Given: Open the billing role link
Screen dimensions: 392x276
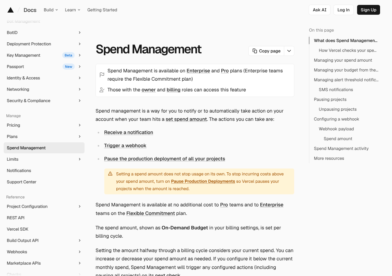Looking at the screenshot, I should [173, 90].
